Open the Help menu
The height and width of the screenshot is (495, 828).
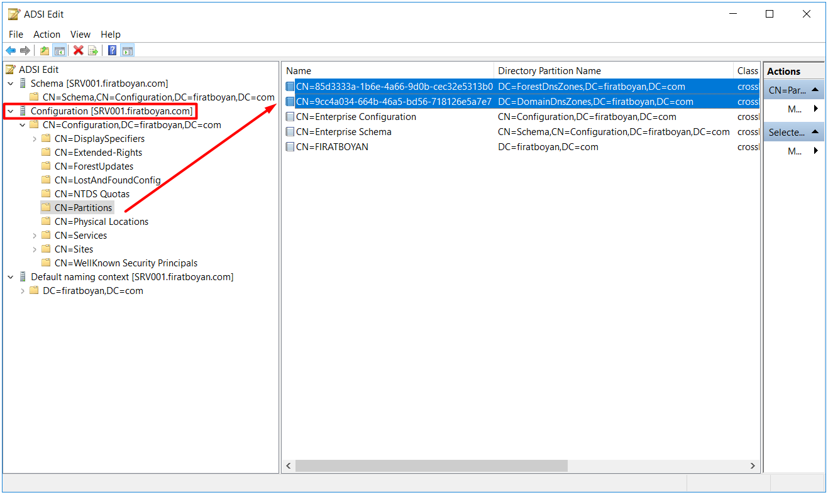tap(111, 35)
